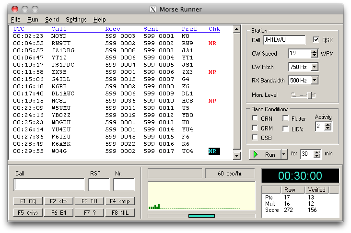
Task: Click the run minutes value 30
Action: coord(307,154)
